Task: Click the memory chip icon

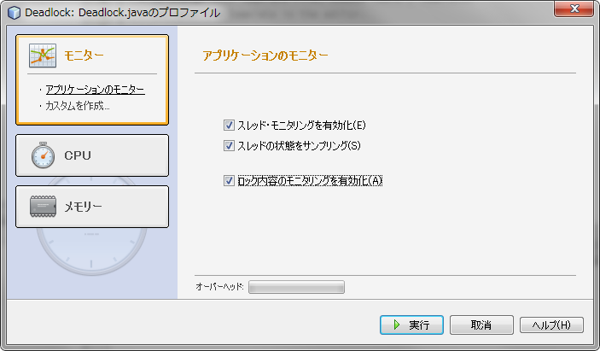Action: click(43, 207)
